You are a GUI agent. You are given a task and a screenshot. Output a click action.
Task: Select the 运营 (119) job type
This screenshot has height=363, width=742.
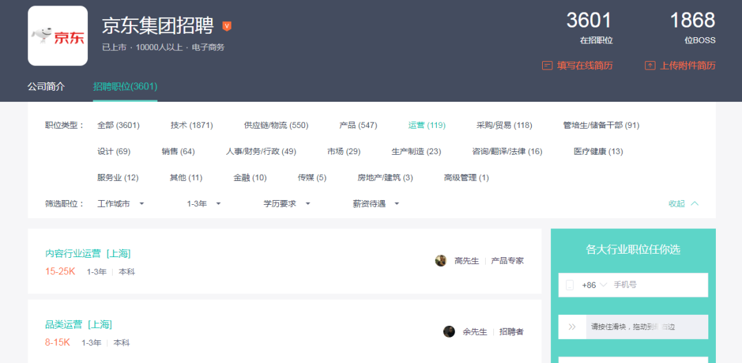tap(427, 125)
